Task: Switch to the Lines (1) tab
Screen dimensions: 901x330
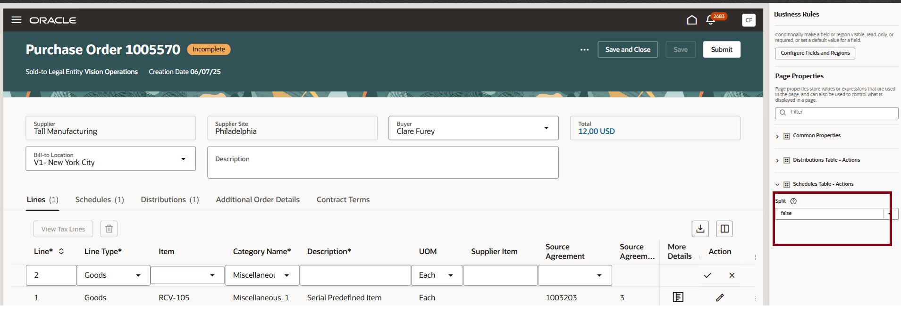Action: coord(42,200)
